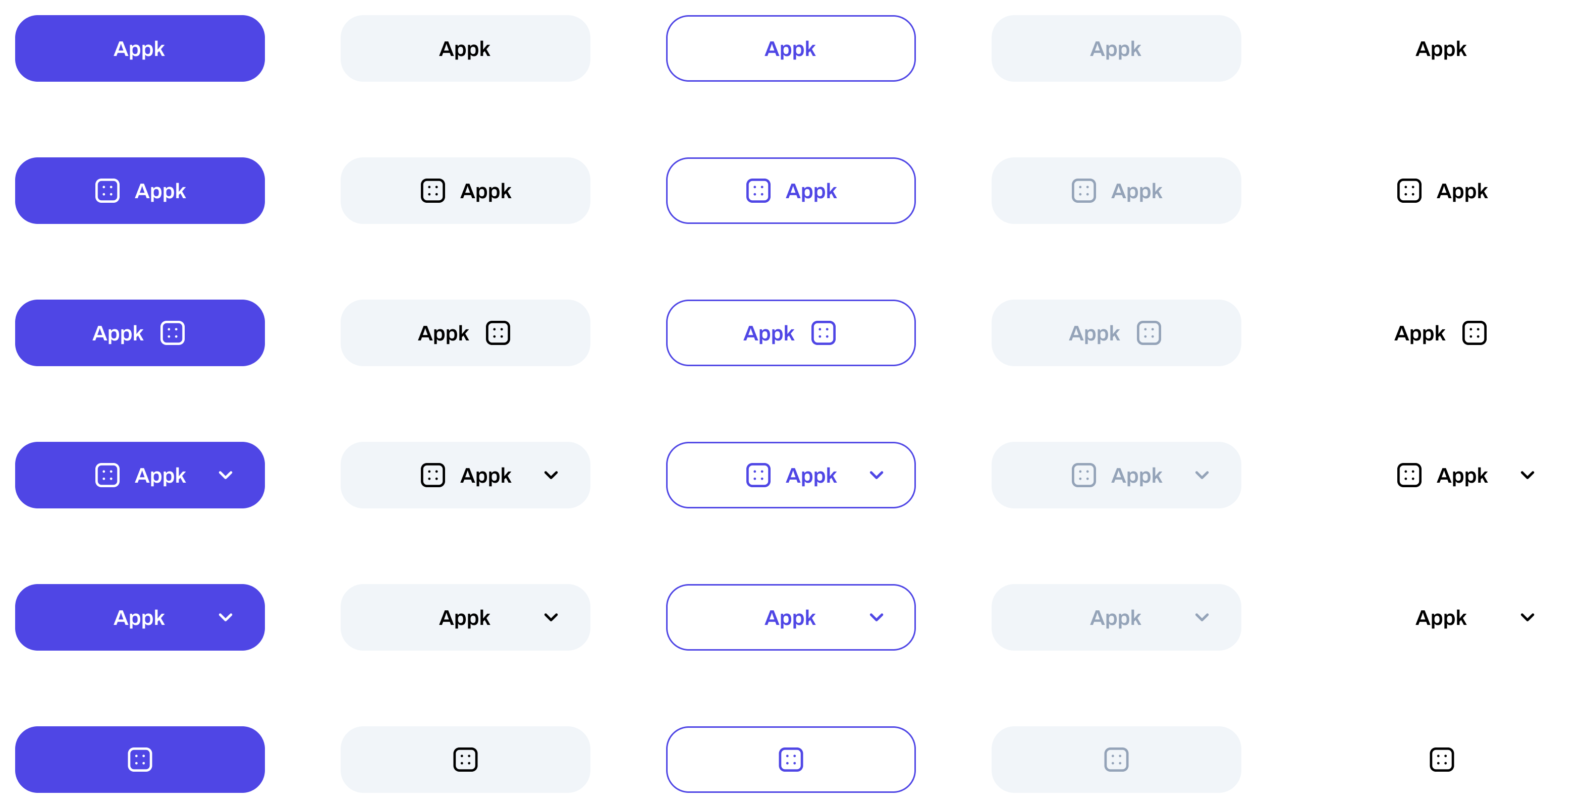Open chevron on gray black-text Appk button without icon
Screen dimensions: 1582x808
click(551, 617)
